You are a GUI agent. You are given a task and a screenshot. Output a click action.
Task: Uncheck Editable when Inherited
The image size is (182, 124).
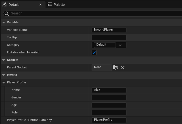click(x=94, y=53)
